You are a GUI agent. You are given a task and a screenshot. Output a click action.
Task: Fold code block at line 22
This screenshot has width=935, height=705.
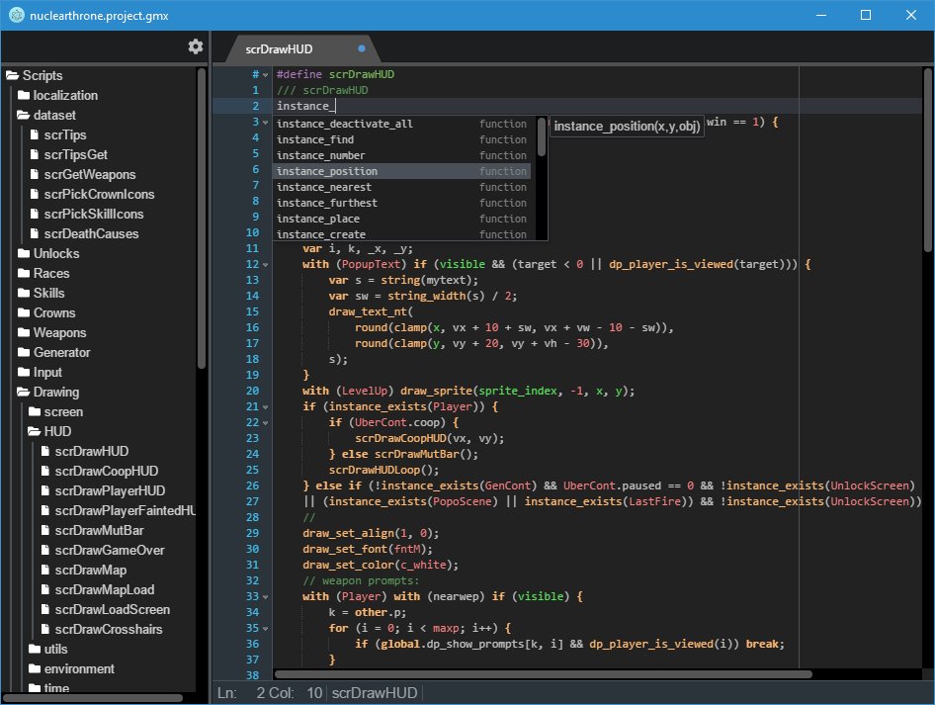click(x=265, y=423)
